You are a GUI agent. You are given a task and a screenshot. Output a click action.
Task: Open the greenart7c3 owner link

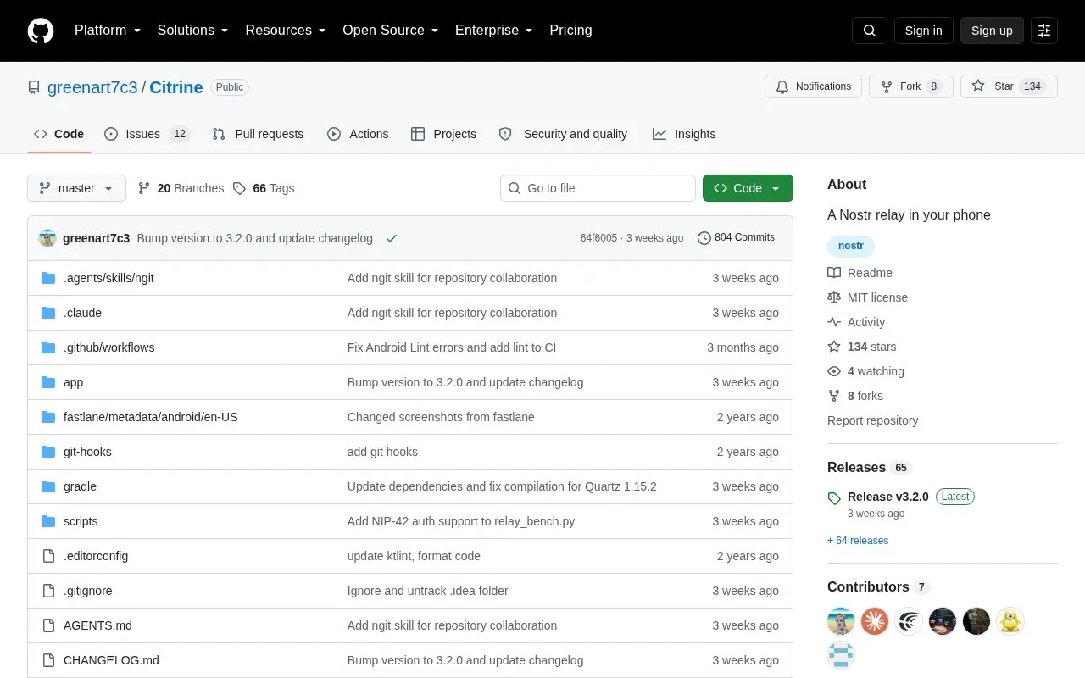click(92, 87)
